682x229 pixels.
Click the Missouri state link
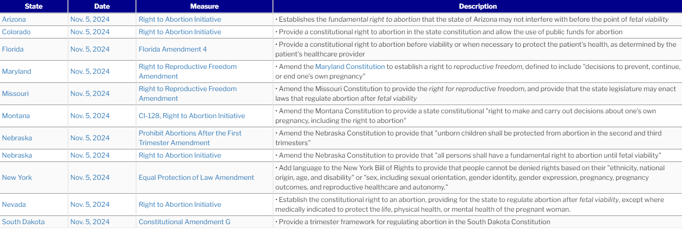[15, 94]
